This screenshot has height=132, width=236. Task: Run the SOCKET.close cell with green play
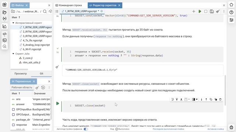(58, 103)
